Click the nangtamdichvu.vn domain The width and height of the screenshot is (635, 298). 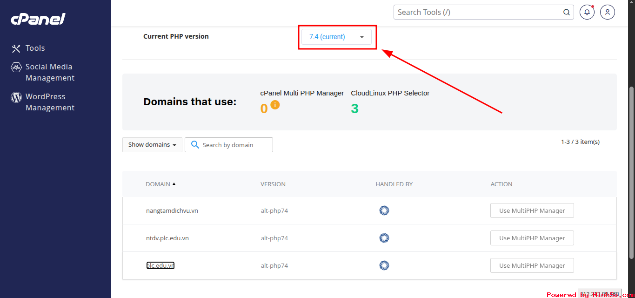tap(172, 210)
